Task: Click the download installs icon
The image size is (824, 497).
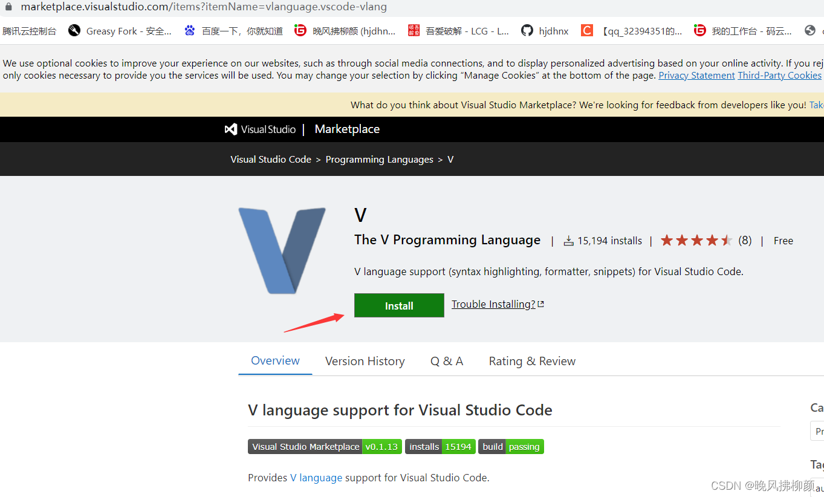Action: coord(568,241)
